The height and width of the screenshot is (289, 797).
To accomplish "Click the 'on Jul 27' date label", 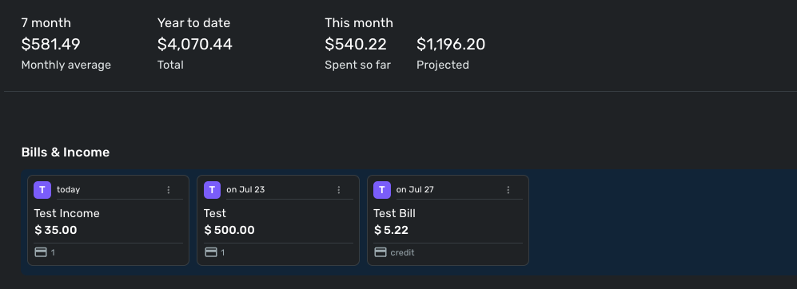I will tap(415, 189).
